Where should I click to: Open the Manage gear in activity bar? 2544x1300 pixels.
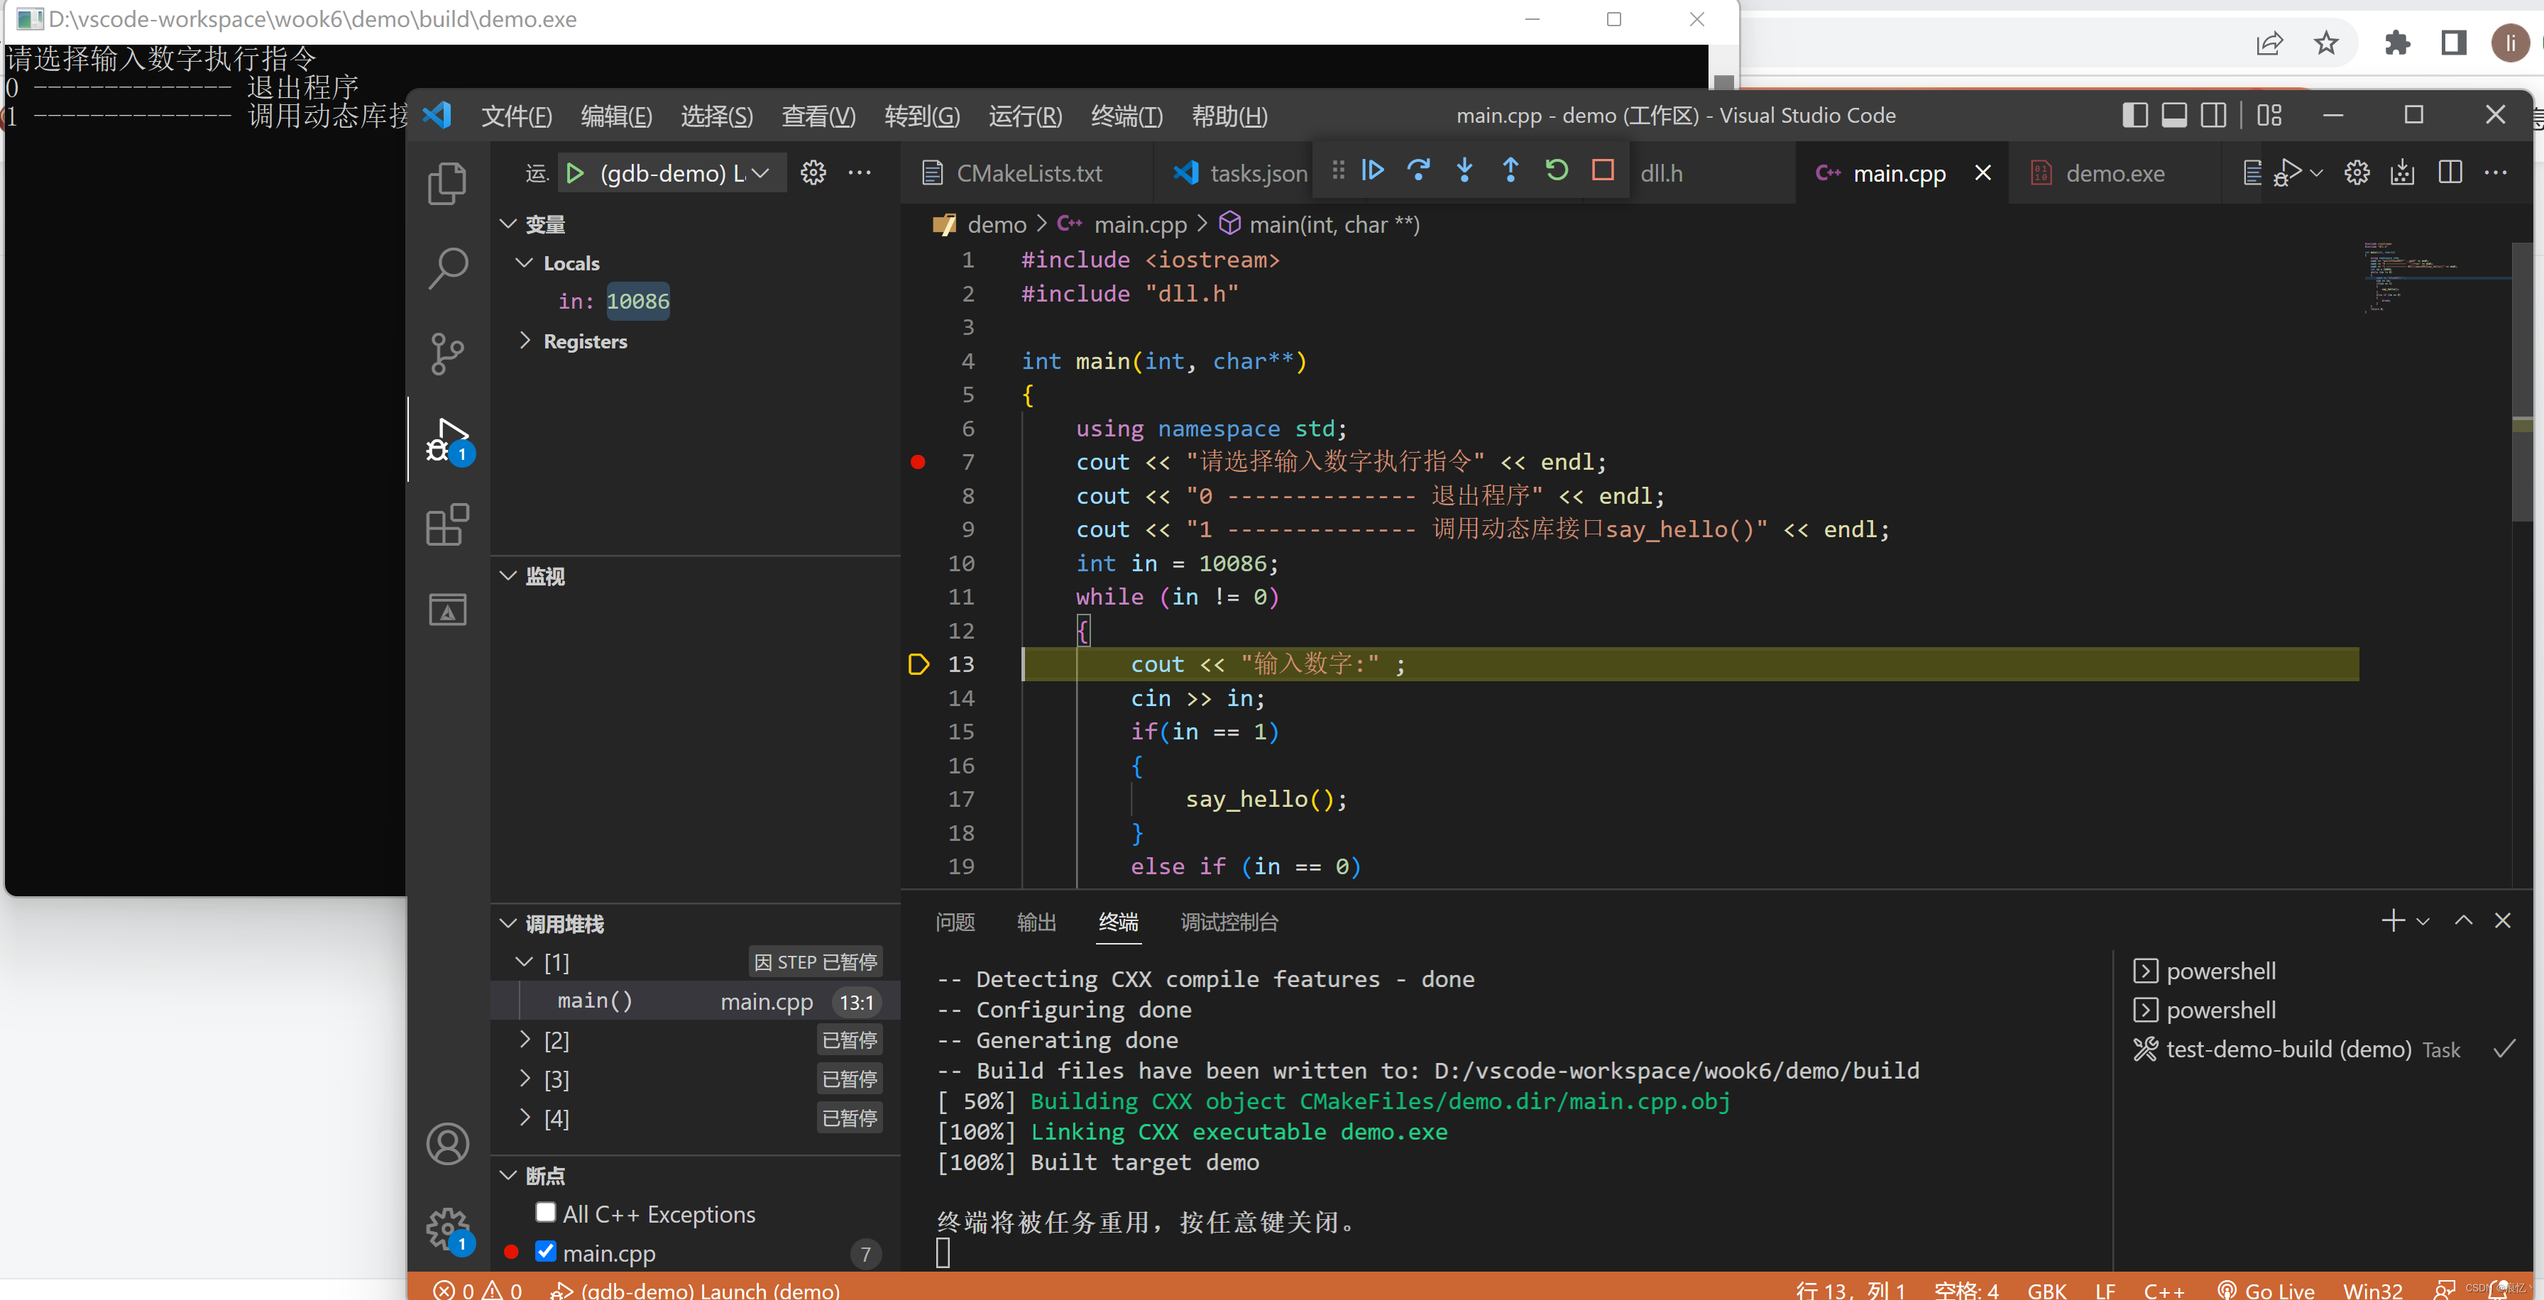coord(447,1230)
